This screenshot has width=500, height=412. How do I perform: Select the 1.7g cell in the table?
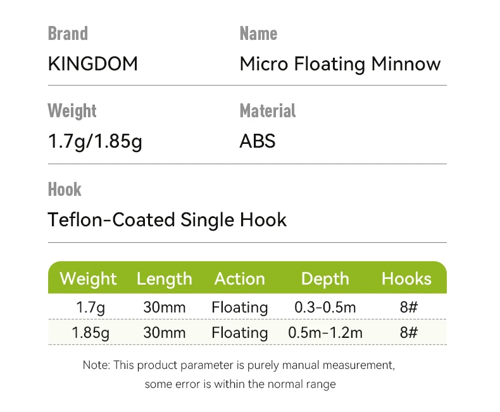(91, 308)
